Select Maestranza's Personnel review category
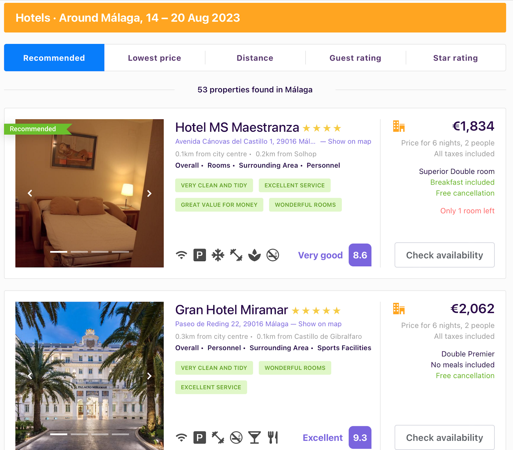Screen dimensions: 513x450 pyautogui.click(x=323, y=165)
